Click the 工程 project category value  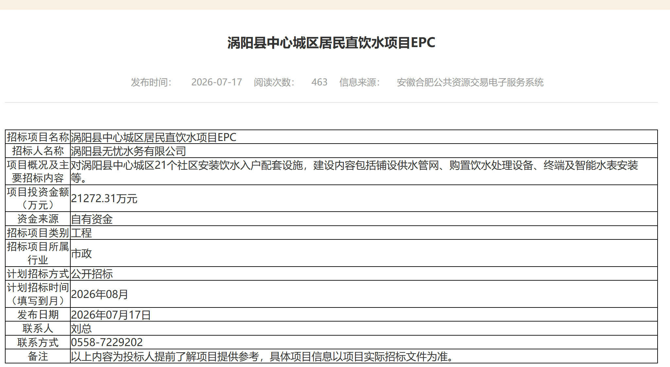[x=81, y=233]
